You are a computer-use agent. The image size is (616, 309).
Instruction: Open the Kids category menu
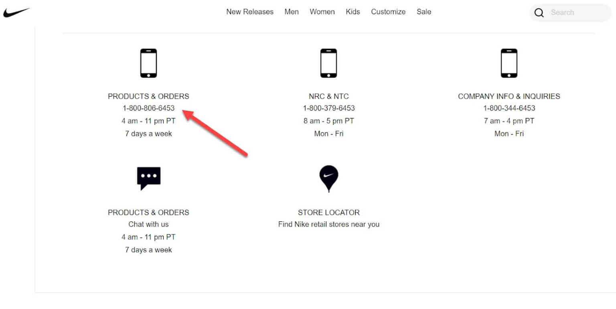[353, 12]
